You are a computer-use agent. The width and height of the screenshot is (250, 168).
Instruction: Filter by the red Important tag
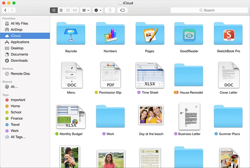[25, 100]
